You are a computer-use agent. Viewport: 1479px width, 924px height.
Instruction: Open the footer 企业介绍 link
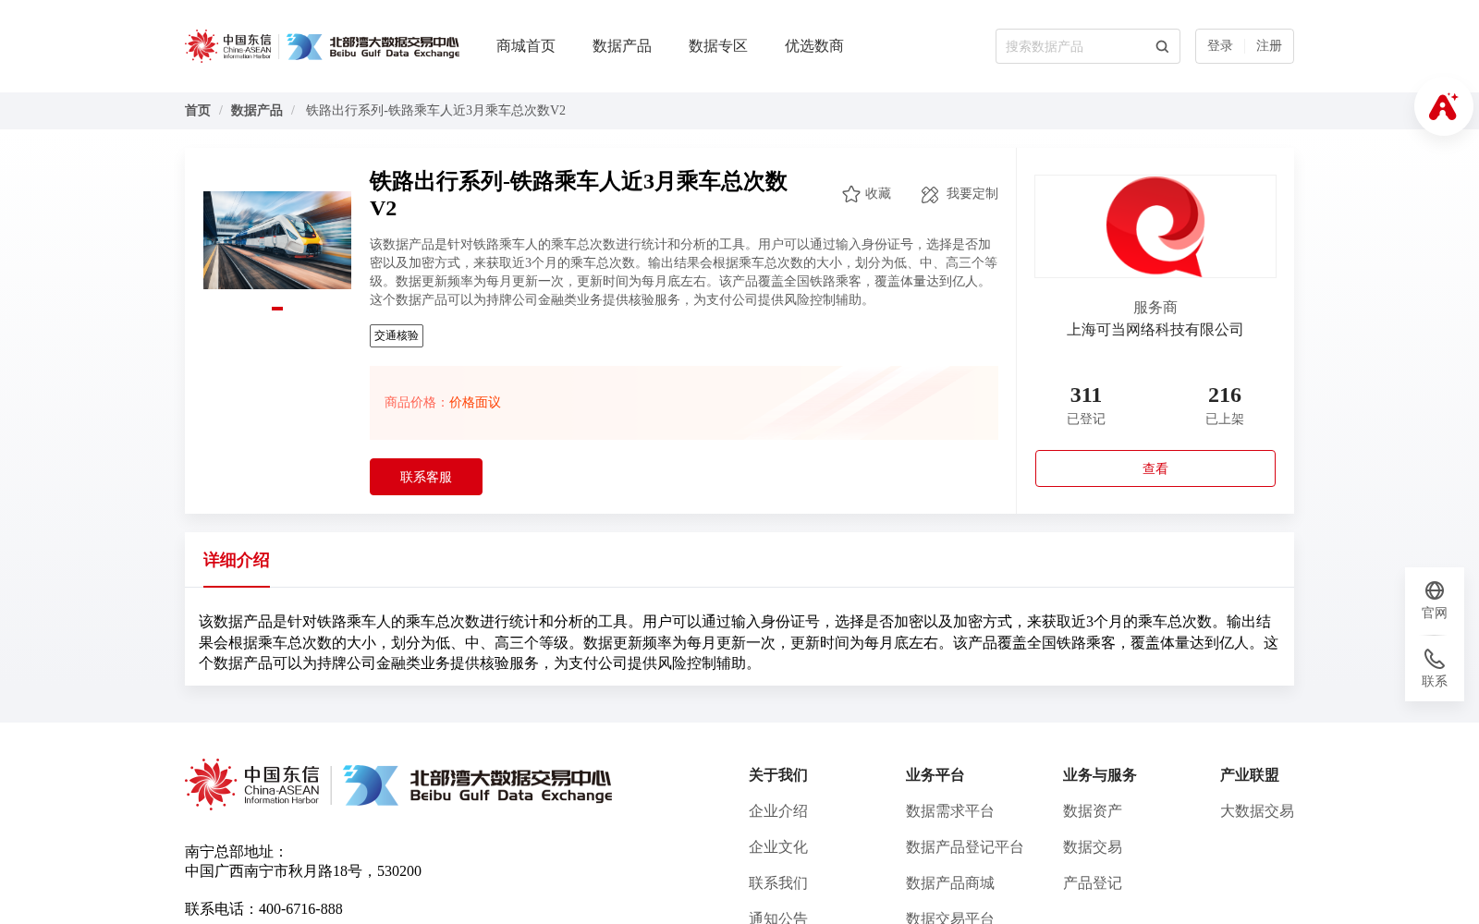778,811
